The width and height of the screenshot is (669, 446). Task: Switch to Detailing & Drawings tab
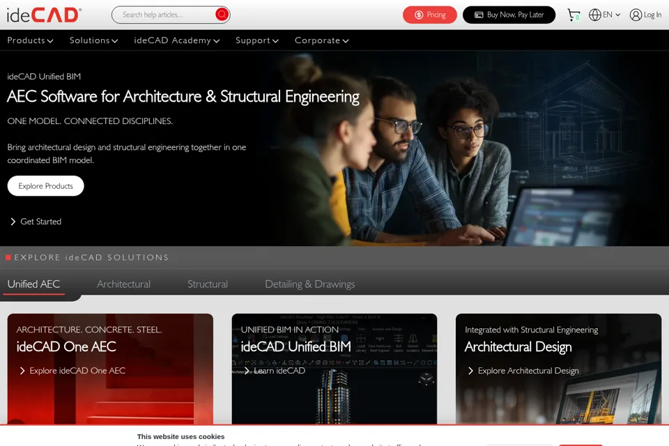tap(309, 284)
